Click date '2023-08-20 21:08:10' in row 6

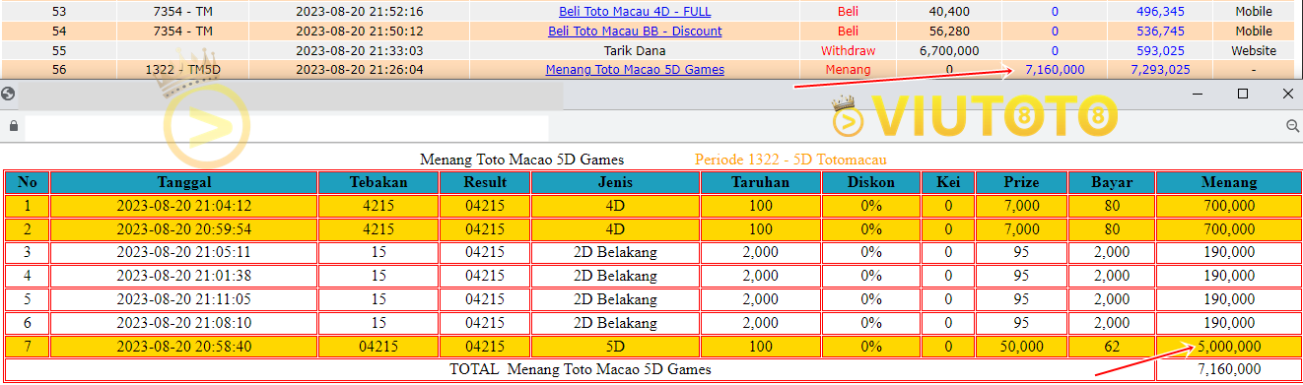click(x=184, y=323)
